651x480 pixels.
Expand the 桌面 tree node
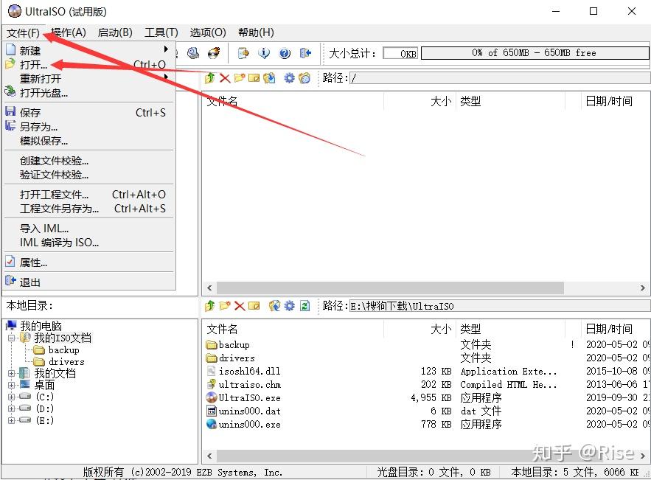pyautogui.click(x=12, y=385)
